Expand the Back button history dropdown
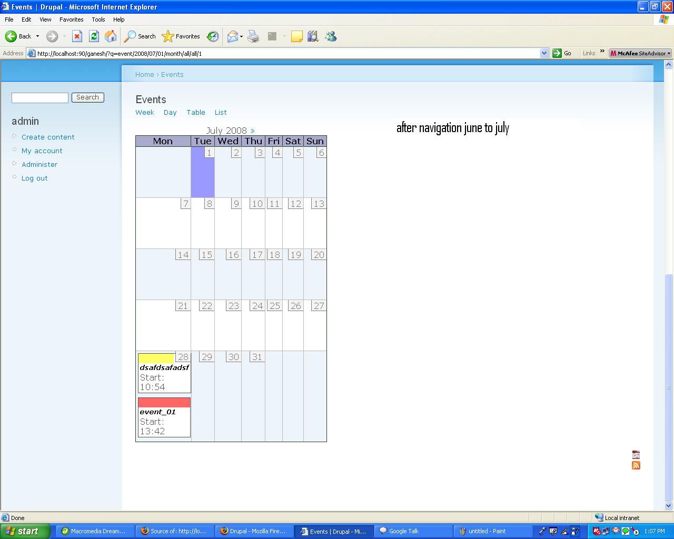674x539 pixels. tap(37, 36)
